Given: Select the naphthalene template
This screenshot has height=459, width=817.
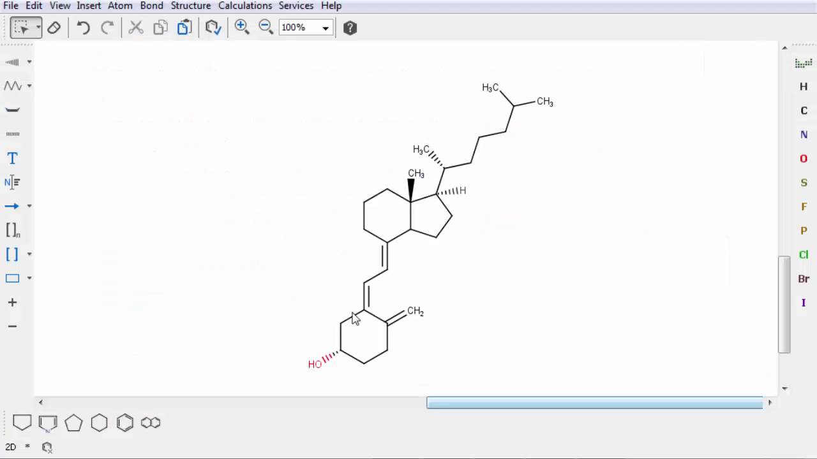Looking at the screenshot, I should (151, 423).
